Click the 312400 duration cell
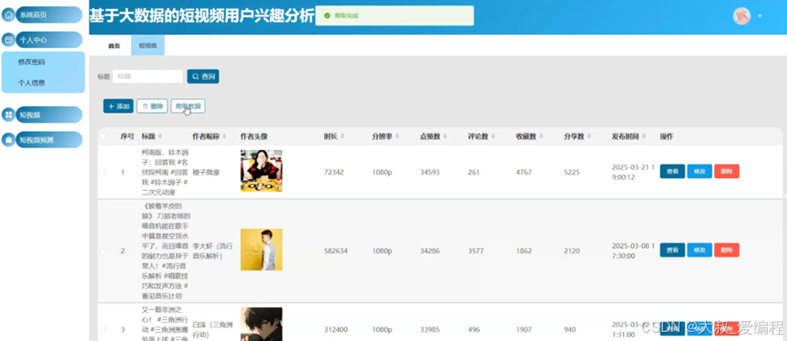This screenshot has width=787, height=341. point(336,329)
